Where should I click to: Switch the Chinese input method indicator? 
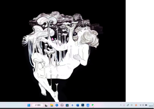(131, 105)
